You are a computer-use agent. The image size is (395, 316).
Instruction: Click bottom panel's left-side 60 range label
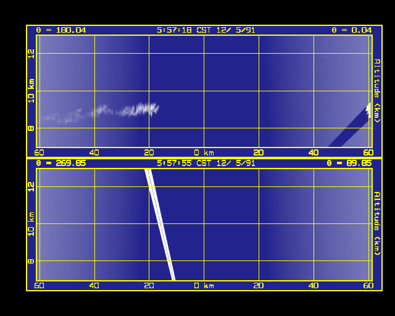39,286
